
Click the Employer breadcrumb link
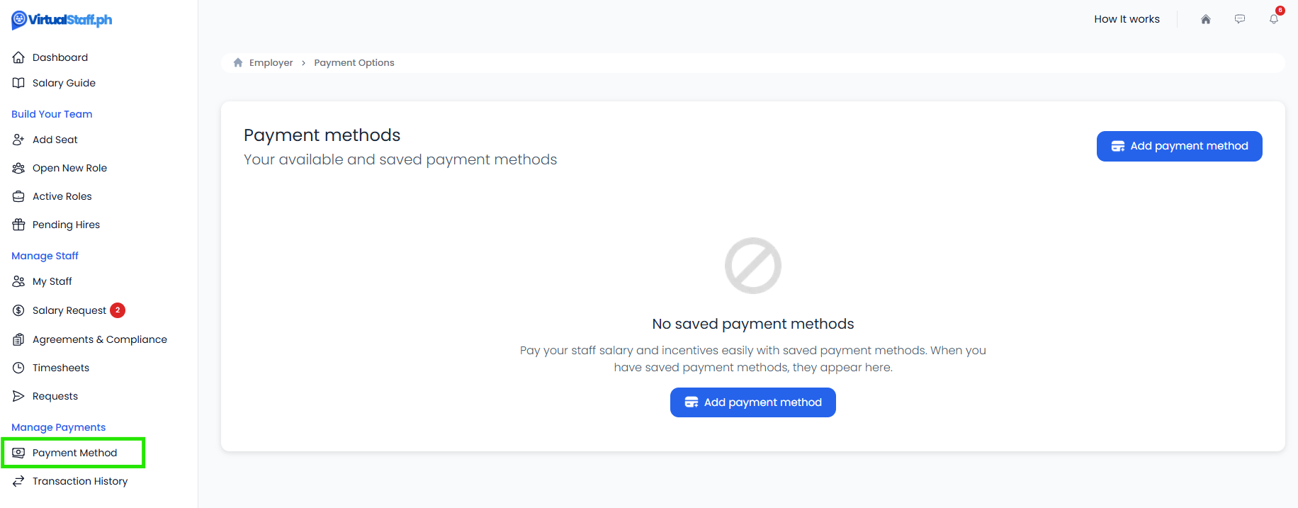271,62
